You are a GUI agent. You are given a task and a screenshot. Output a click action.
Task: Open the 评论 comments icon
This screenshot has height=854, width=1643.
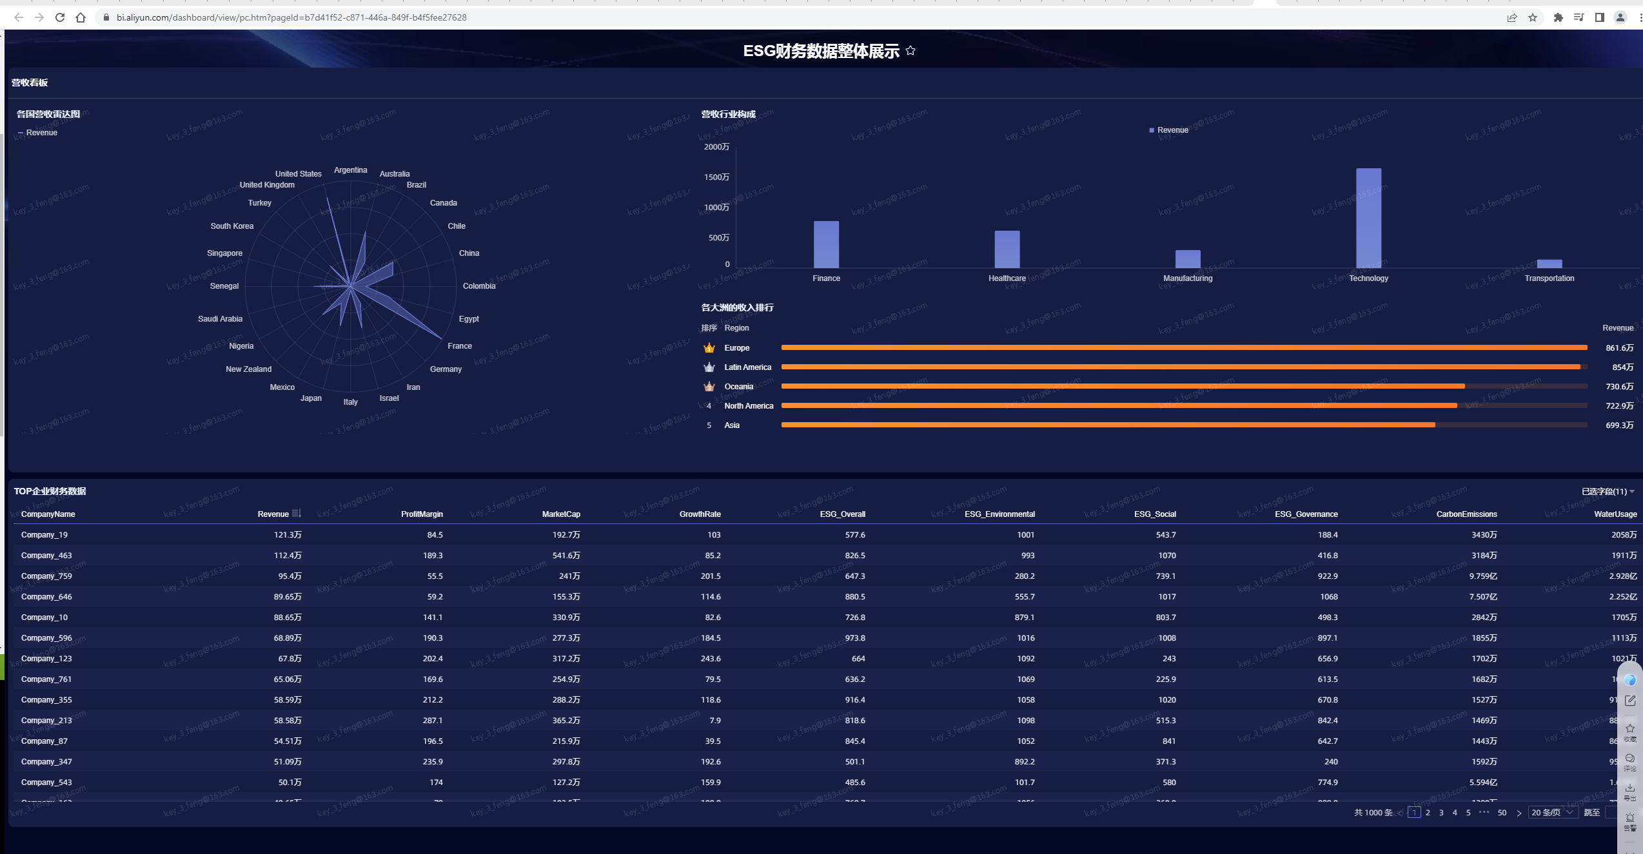tap(1630, 761)
